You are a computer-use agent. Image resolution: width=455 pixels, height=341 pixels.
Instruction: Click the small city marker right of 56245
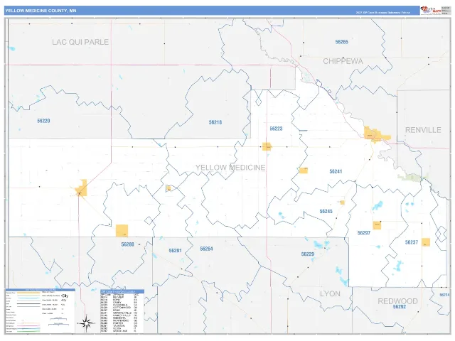343,202
